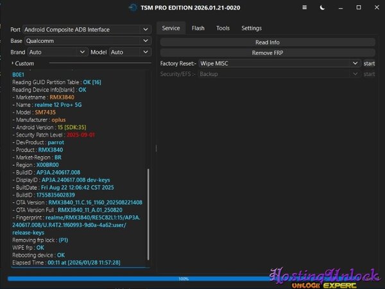385x289 pixels.
Task: Open the Settings tab
Action: tap(251, 28)
